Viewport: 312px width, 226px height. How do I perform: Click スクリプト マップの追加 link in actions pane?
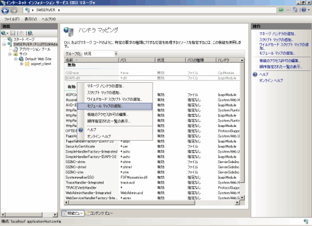click(276, 39)
